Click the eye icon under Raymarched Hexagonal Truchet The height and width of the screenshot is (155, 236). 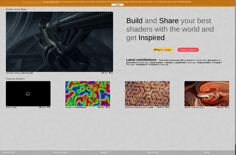[159, 107]
